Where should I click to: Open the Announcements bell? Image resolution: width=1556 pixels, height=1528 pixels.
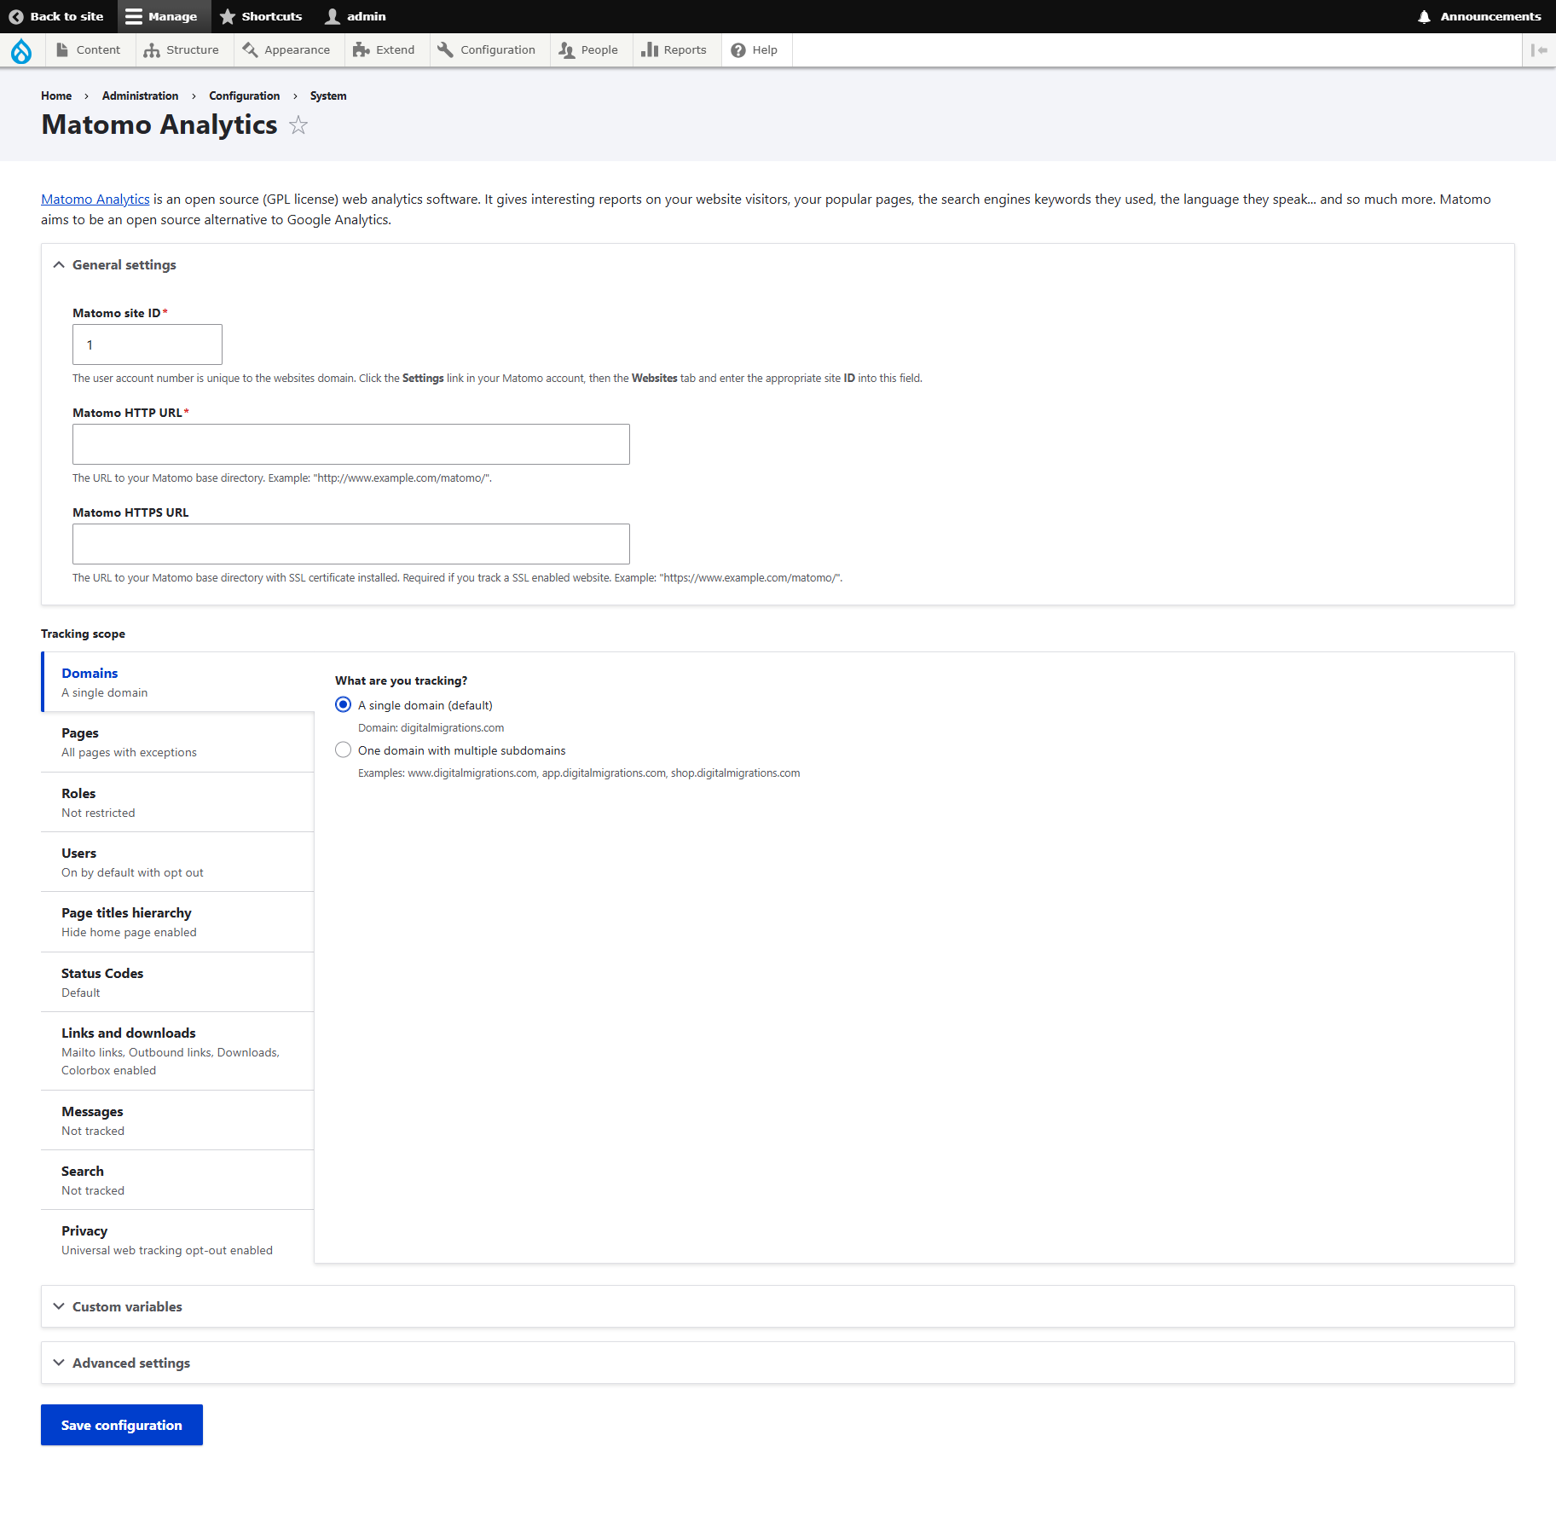click(1479, 16)
